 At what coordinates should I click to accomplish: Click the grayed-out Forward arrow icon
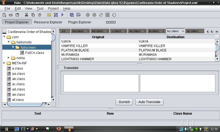(x=94, y=15)
